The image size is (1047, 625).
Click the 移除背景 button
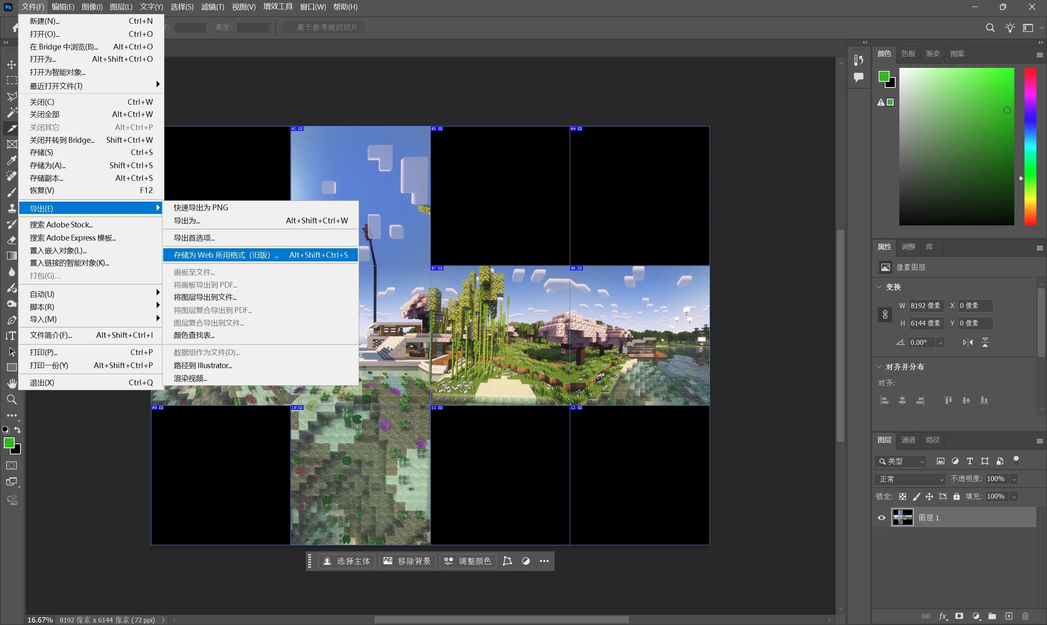click(407, 562)
